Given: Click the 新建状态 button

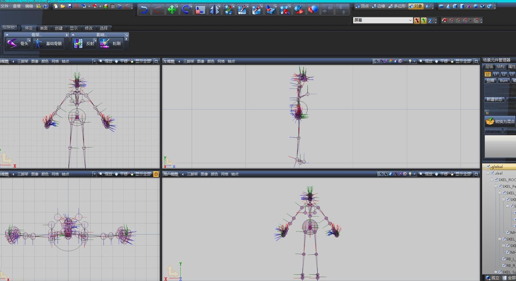Looking at the screenshot, I should (x=494, y=99).
